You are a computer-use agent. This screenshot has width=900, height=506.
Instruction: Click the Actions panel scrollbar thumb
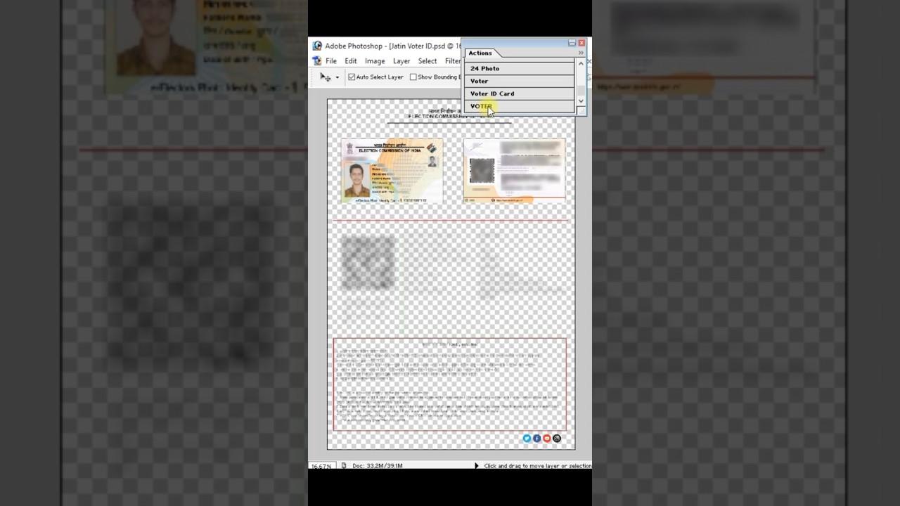tap(581, 91)
